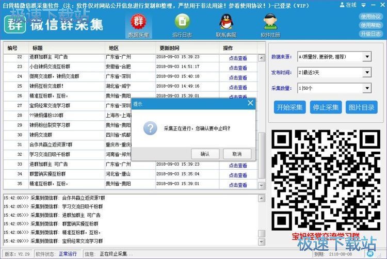
Task: Click the table vertical scrollbar thumb
Action: tap(262, 155)
